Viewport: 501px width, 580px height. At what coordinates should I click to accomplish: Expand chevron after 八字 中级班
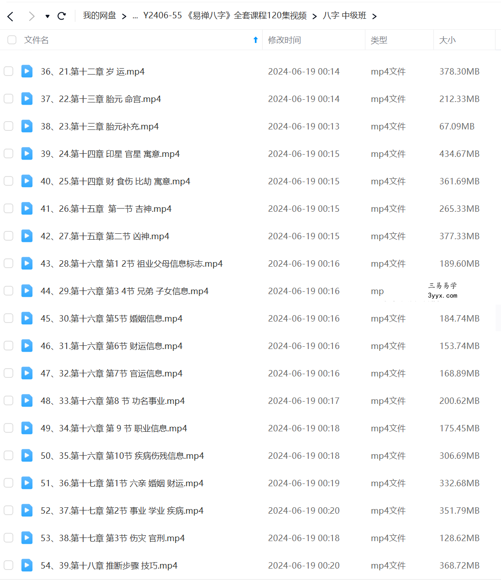pyautogui.click(x=374, y=16)
